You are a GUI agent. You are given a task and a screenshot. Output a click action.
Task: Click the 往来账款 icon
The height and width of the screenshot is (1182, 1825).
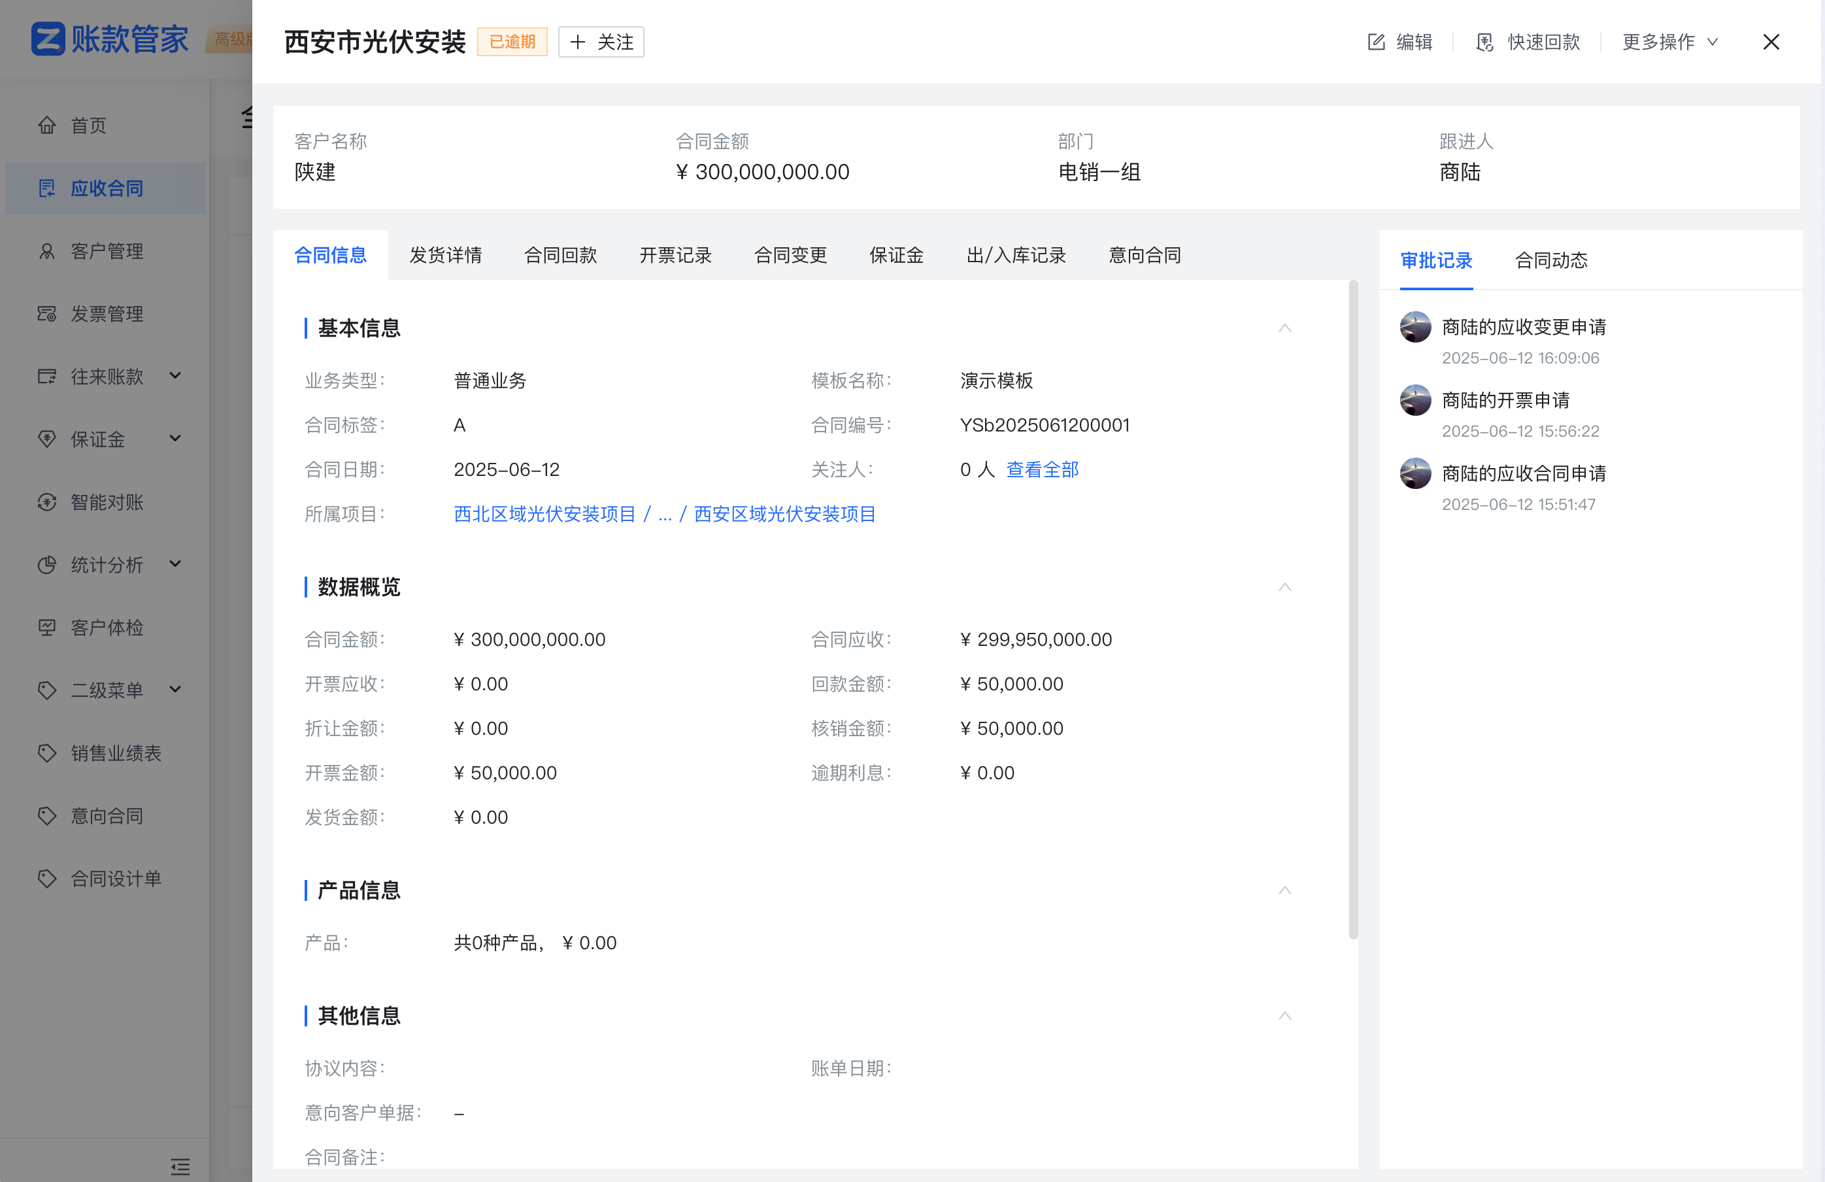coord(47,376)
